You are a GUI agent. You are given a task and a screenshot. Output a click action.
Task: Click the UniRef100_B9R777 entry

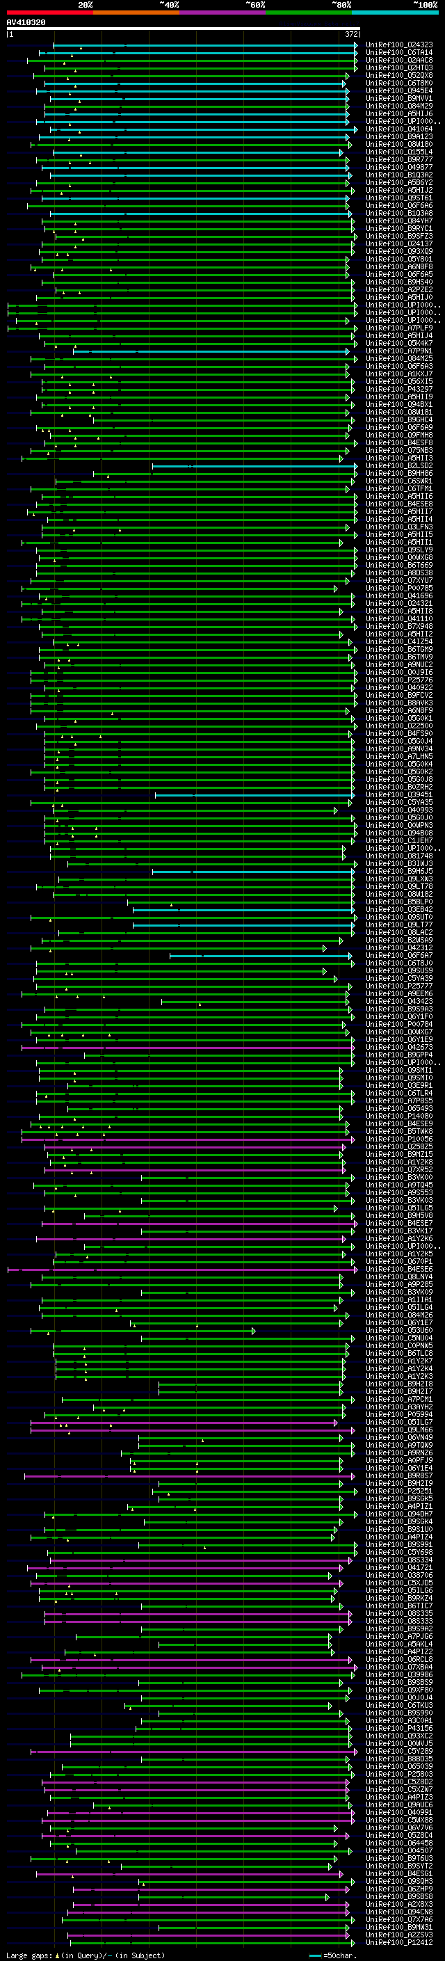(399, 159)
